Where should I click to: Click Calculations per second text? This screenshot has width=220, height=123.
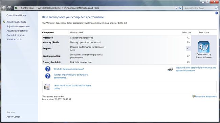pyautogui.click(x=82, y=38)
